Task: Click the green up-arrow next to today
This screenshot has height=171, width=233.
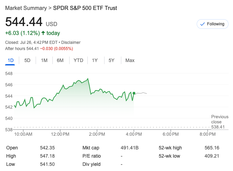Action: tap(43, 33)
